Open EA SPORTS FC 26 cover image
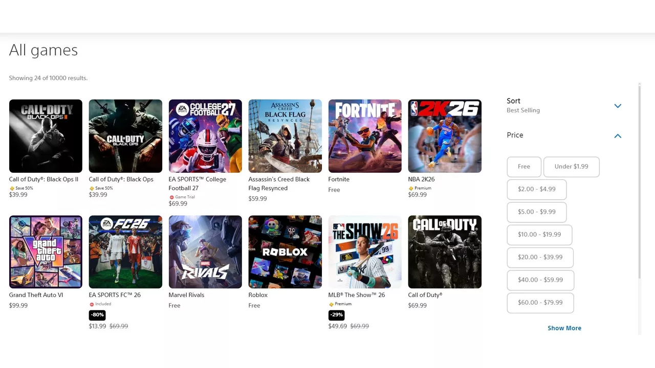655x368 pixels. tap(125, 252)
